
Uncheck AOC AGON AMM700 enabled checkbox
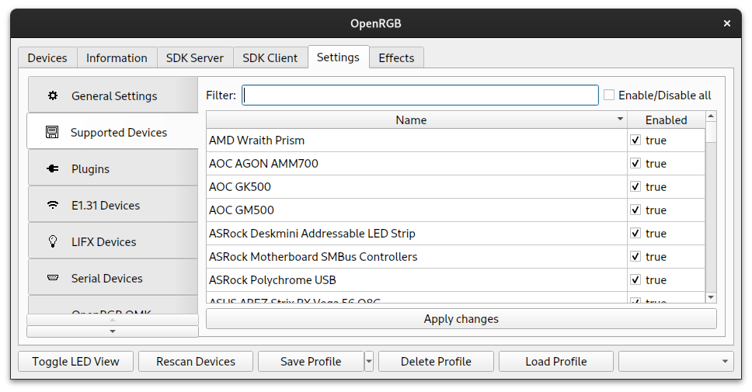635,164
